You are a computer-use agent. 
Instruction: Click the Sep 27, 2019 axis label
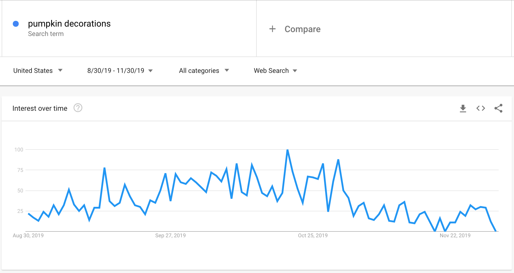coord(170,235)
